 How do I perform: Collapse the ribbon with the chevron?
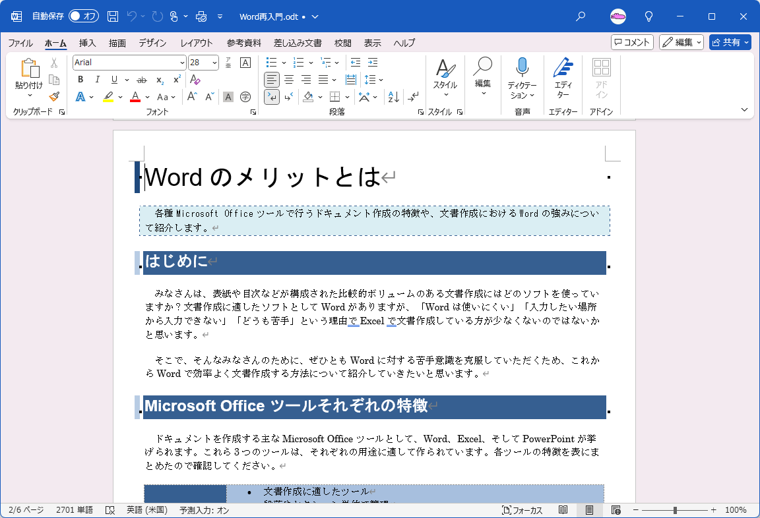[744, 110]
